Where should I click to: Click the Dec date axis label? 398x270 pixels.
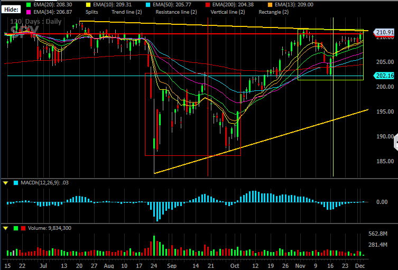click(x=360, y=266)
